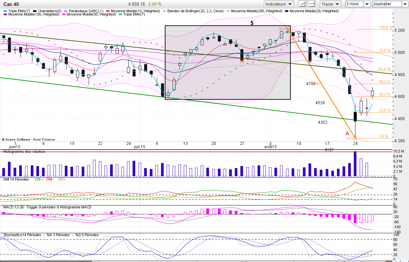This screenshot has height=262, width=409.
Task: Click the green 3,49 % change value
Action: (155, 4)
